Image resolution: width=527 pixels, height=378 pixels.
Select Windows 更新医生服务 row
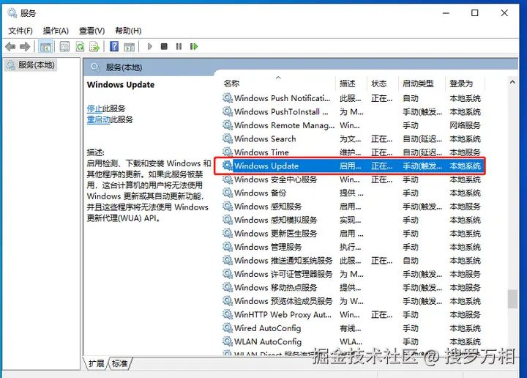(x=353, y=234)
